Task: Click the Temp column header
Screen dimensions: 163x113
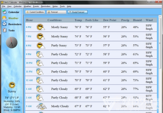Action: [x=78, y=20]
